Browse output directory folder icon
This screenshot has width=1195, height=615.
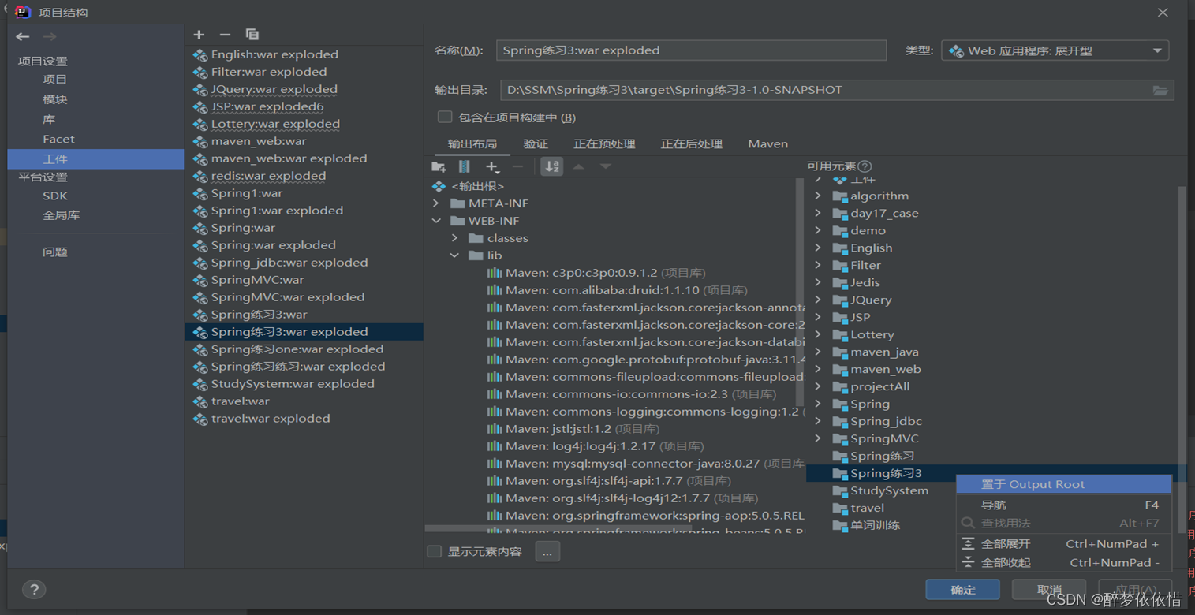(x=1160, y=90)
